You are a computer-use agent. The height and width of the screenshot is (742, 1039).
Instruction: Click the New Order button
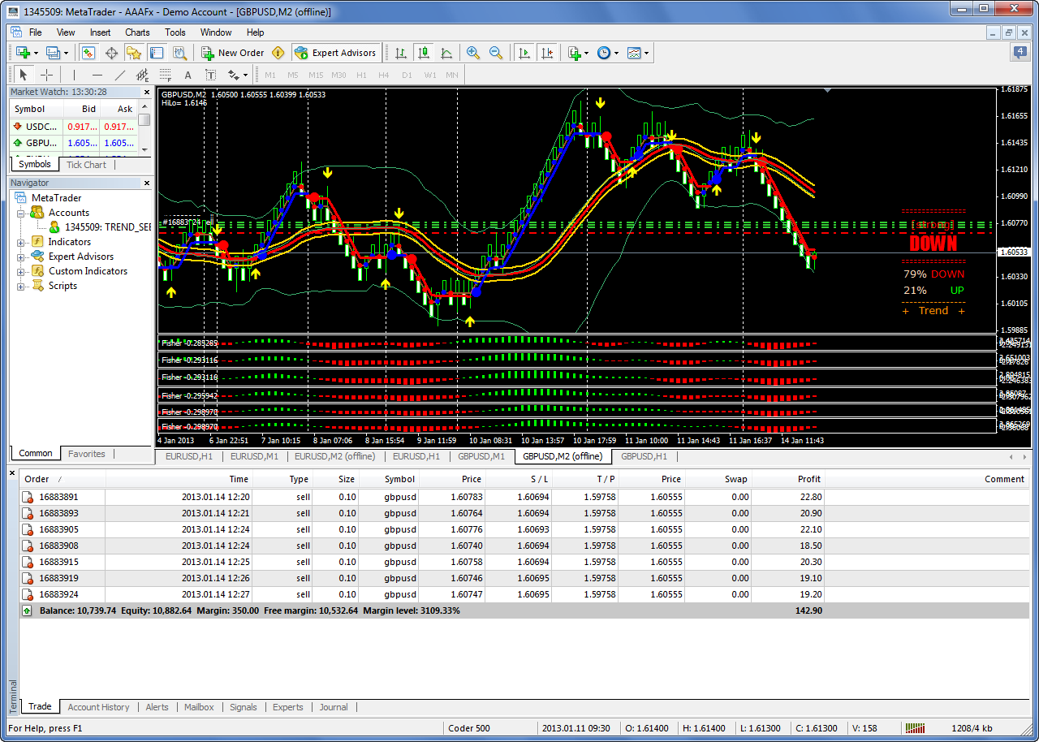point(233,53)
